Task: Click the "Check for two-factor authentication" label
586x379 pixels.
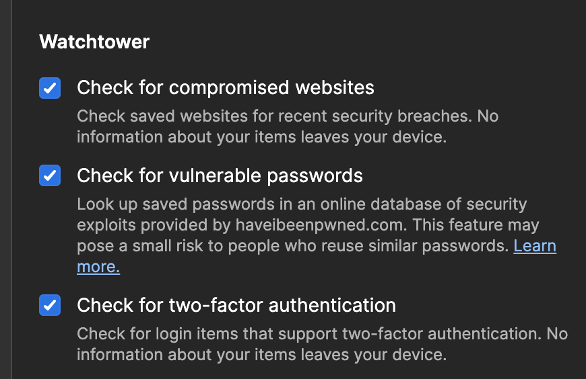Action: click(x=236, y=306)
